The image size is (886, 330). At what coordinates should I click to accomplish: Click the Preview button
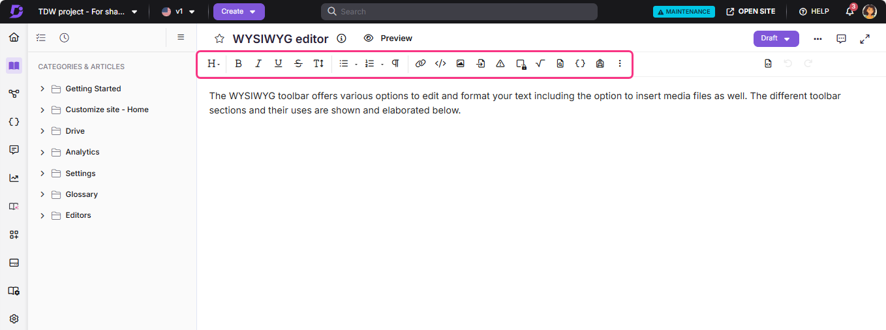click(388, 38)
